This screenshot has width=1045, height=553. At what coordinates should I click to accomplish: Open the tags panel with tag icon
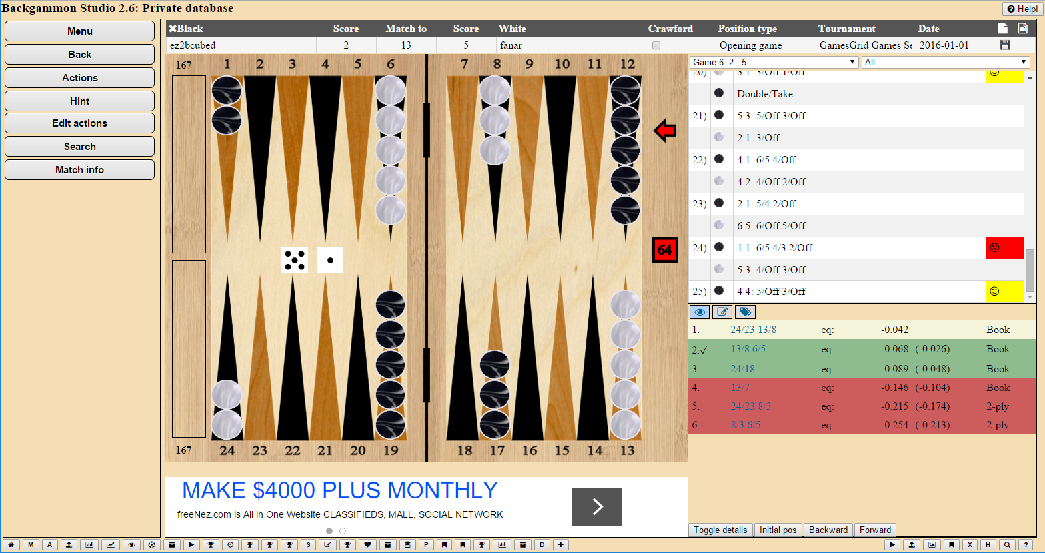click(745, 312)
